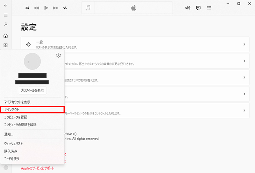Open 購入済み from the account menu

pos(32,151)
